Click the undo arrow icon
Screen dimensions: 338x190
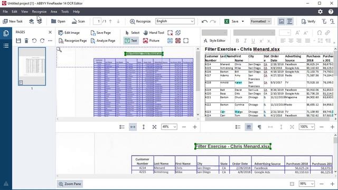point(204,21)
